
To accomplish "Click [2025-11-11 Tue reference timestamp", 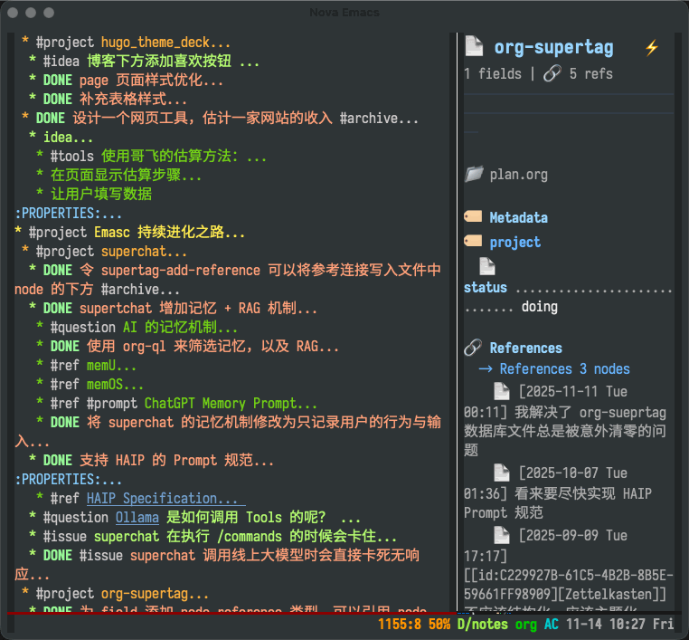I will point(573,391).
